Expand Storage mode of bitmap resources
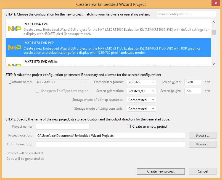222x180 pixels. click(141, 100)
